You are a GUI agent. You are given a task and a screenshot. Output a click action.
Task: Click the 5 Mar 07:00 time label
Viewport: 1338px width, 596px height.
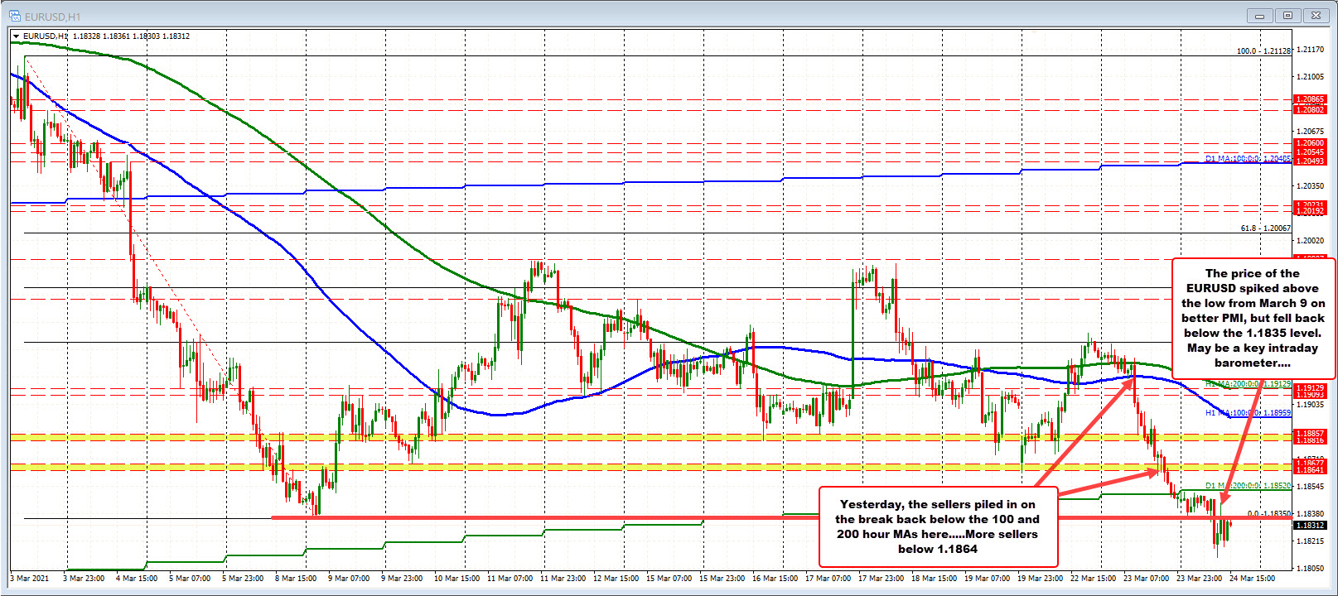click(190, 579)
